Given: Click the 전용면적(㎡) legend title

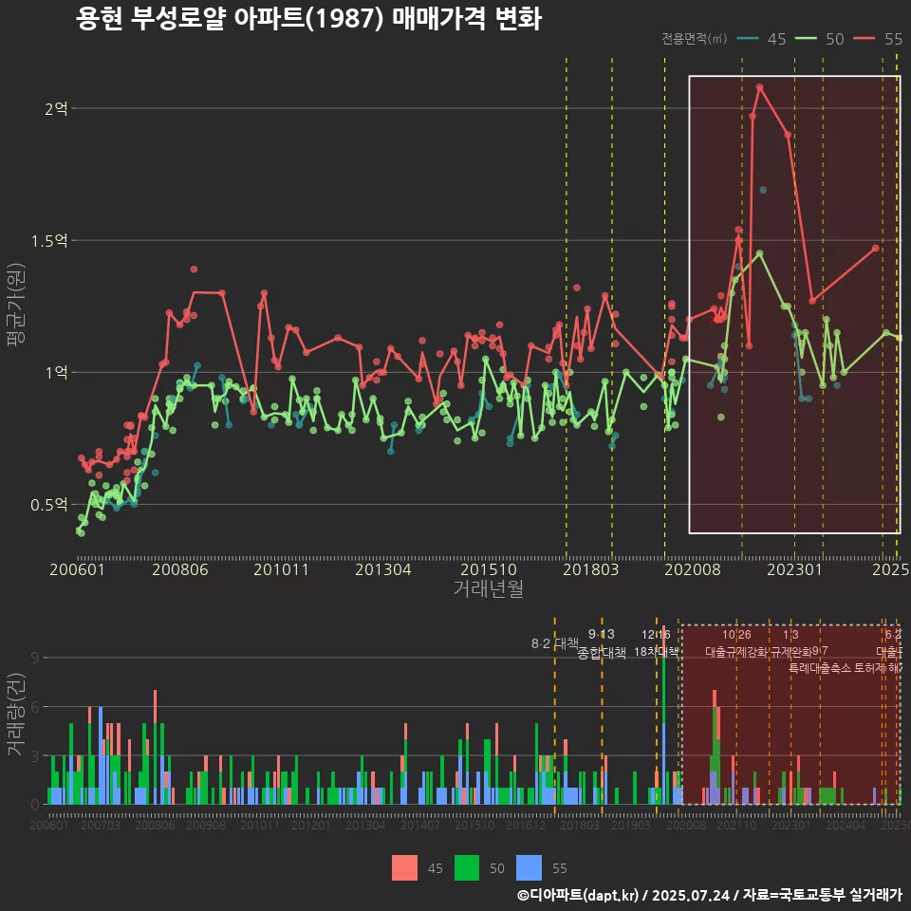Looking at the screenshot, I should (695, 39).
